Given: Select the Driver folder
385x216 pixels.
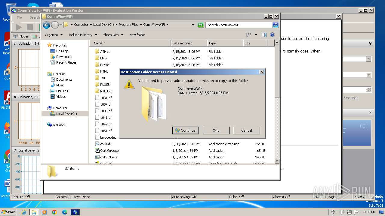Looking at the screenshot, I should tap(102, 65).
